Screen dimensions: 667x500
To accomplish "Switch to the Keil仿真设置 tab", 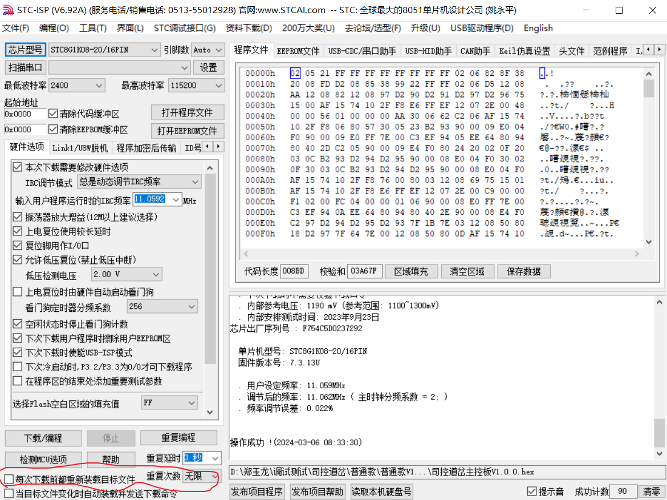I will [524, 51].
